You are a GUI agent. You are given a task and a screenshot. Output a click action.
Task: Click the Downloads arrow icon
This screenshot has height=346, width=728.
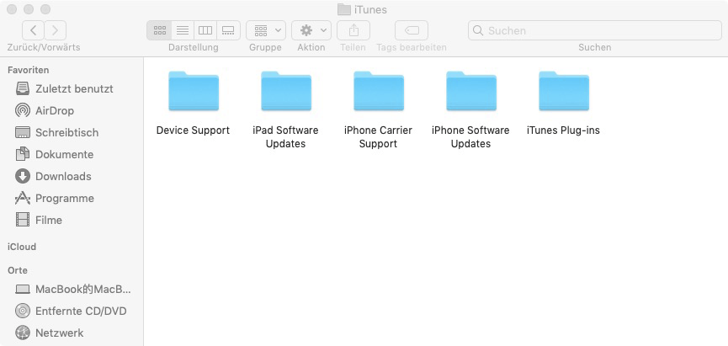[x=22, y=176]
